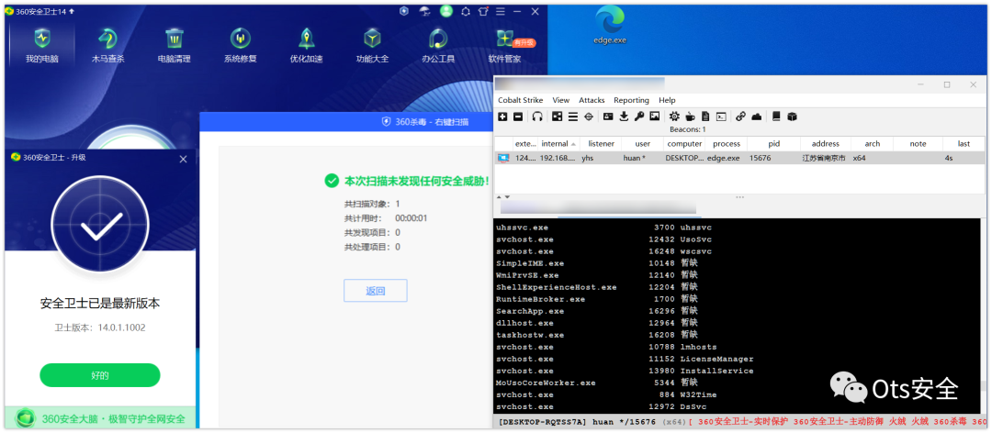992x433 pixels.
Task: Click the coffee cup Java attack icon
Action: pyautogui.click(x=690, y=117)
